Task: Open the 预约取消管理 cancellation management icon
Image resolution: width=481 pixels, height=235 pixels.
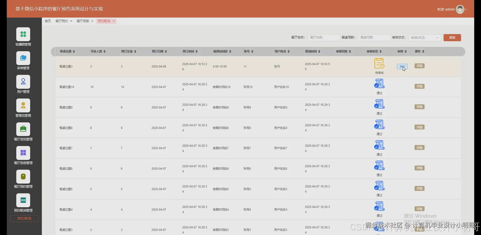Action: click(23, 200)
